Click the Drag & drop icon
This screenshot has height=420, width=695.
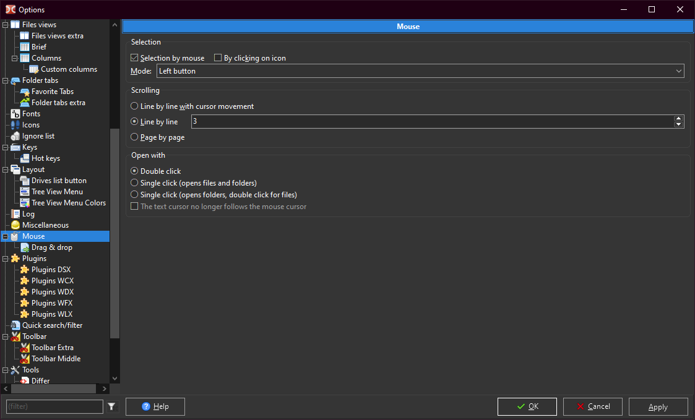(x=25, y=247)
